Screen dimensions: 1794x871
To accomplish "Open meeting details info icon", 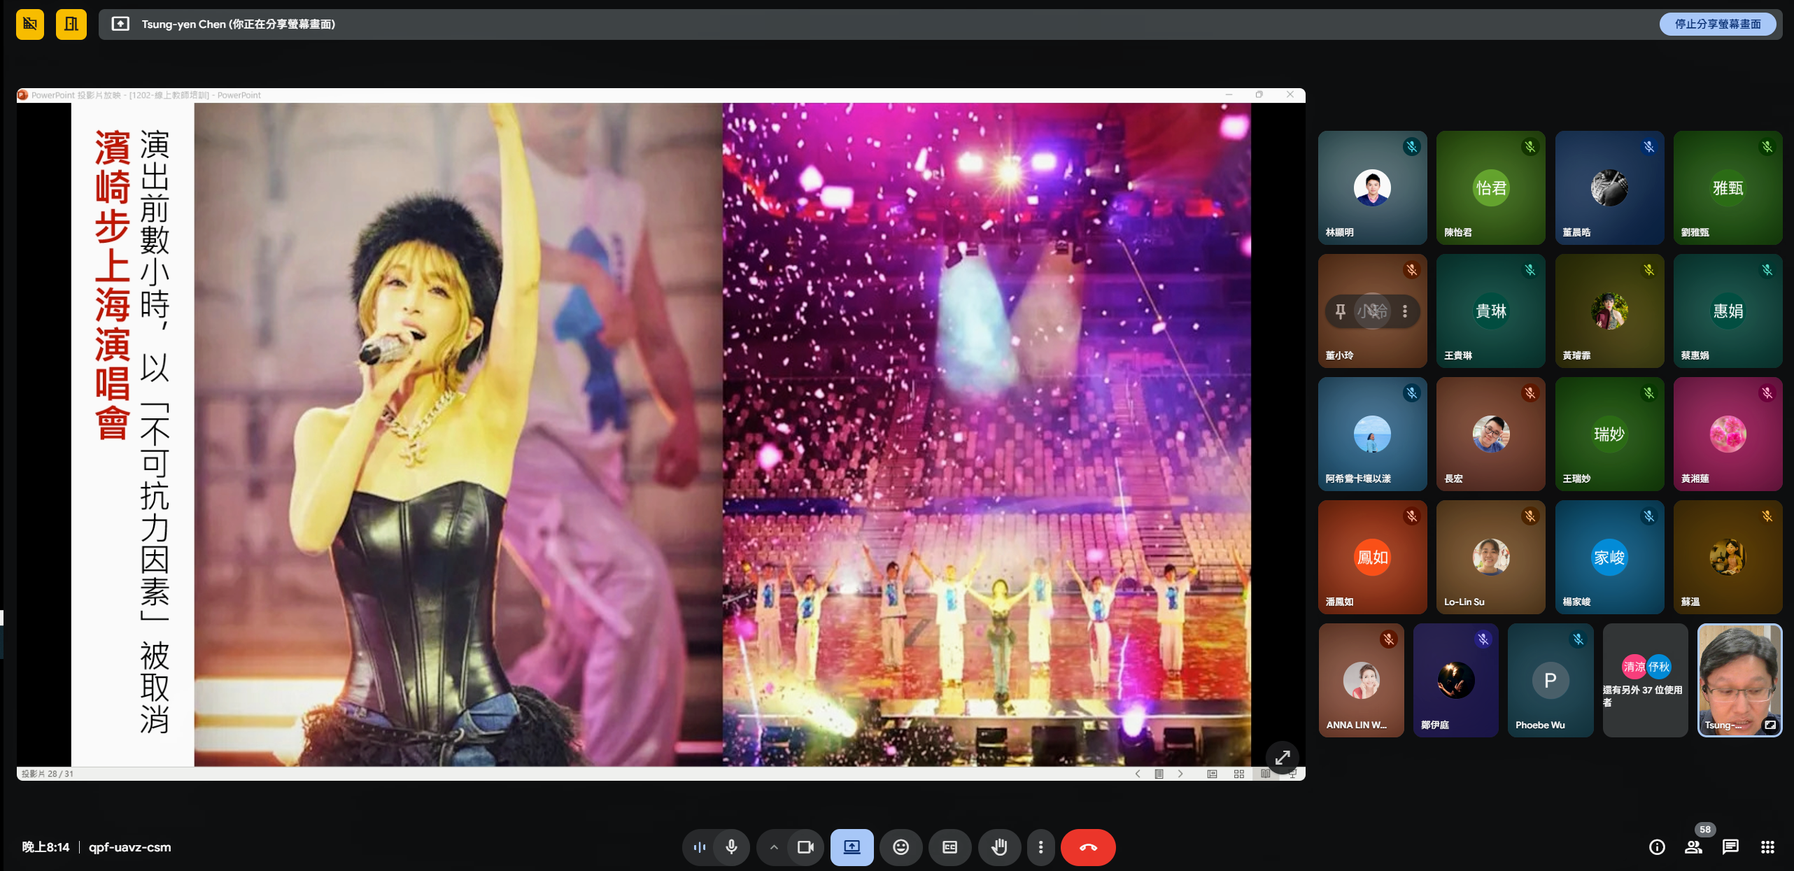I will tap(1656, 847).
